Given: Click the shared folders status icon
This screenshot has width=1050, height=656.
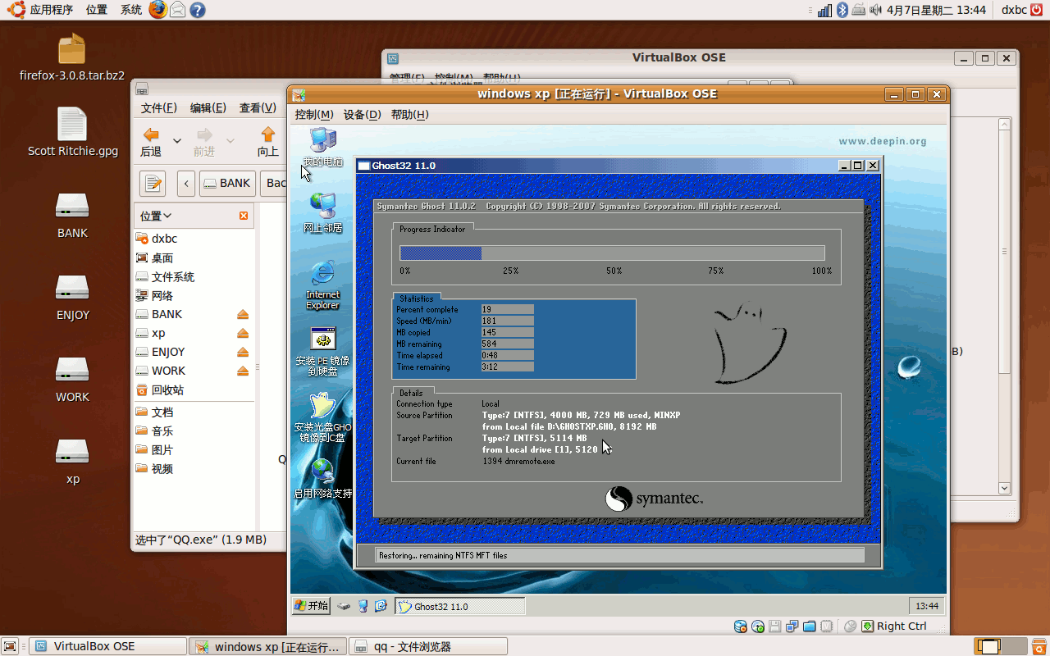Looking at the screenshot, I should 810,626.
